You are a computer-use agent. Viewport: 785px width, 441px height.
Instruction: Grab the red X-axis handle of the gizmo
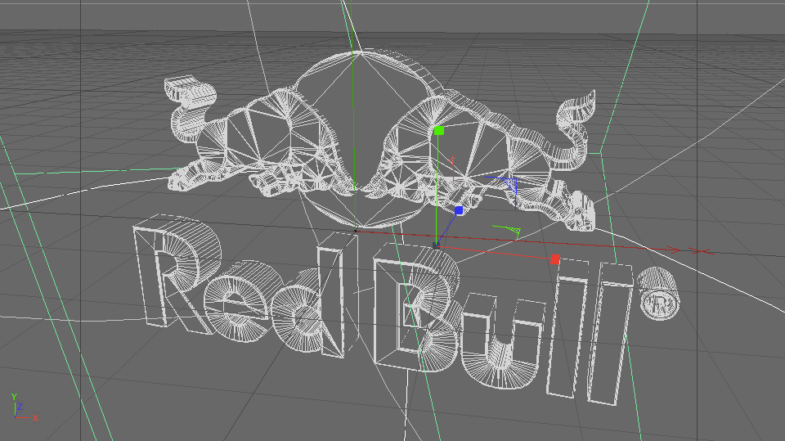coord(554,259)
